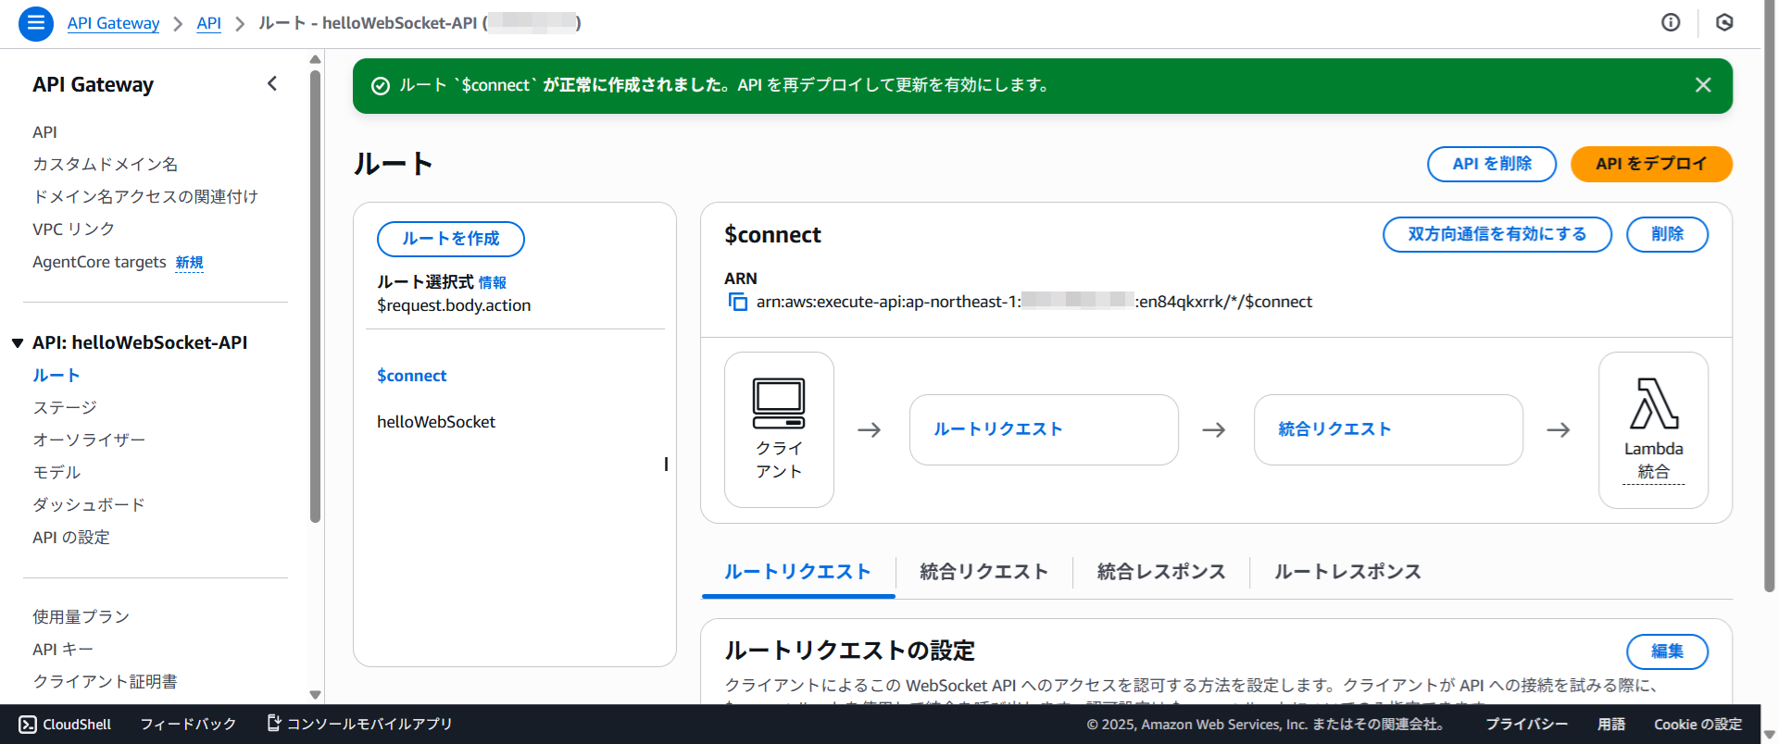
Task: Open ステージ in the sidebar
Action: pyautogui.click(x=65, y=407)
